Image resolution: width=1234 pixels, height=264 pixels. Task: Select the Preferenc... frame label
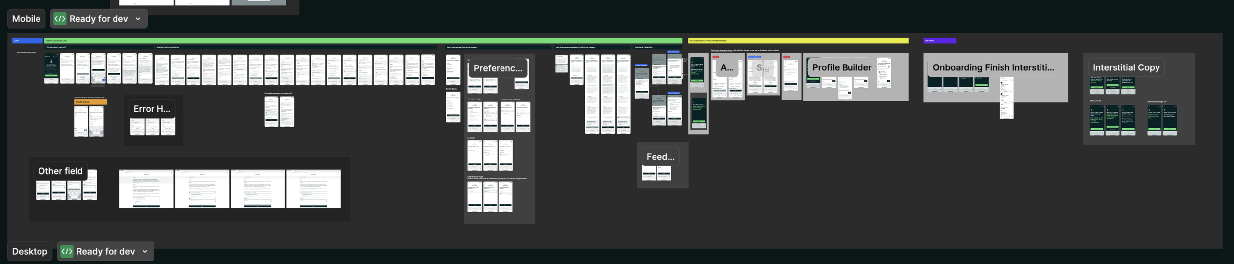pyautogui.click(x=498, y=68)
